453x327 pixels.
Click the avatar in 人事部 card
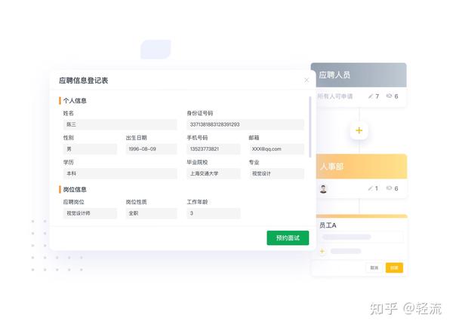323,189
